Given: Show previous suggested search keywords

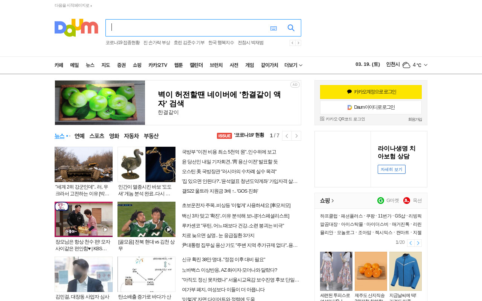Looking at the screenshot, I should click(x=292, y=43).
